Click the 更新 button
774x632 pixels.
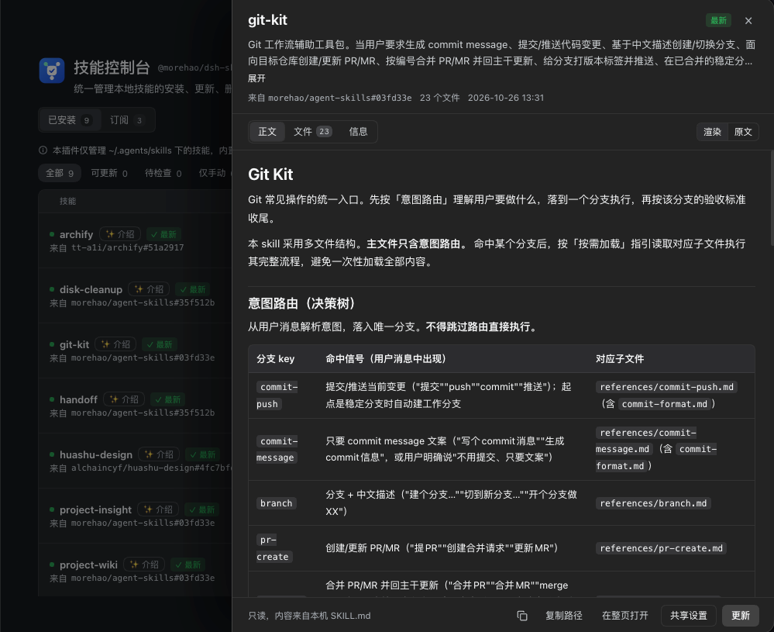(741, 616)
